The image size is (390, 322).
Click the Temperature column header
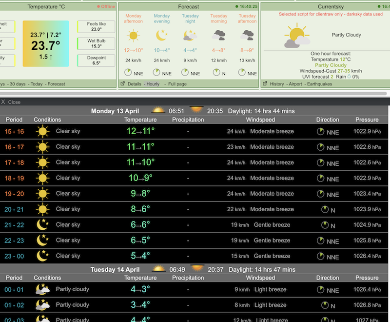[x=140, y=120]
